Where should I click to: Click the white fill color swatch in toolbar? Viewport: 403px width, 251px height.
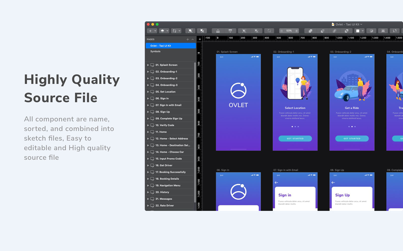click(358, 31)
